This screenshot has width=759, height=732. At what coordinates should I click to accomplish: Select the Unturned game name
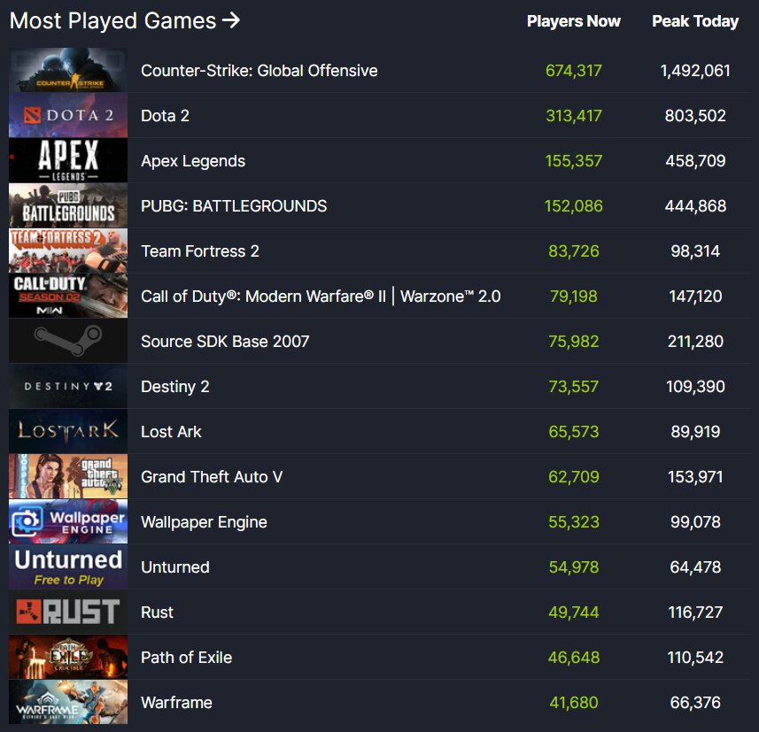tap(175, 567)
